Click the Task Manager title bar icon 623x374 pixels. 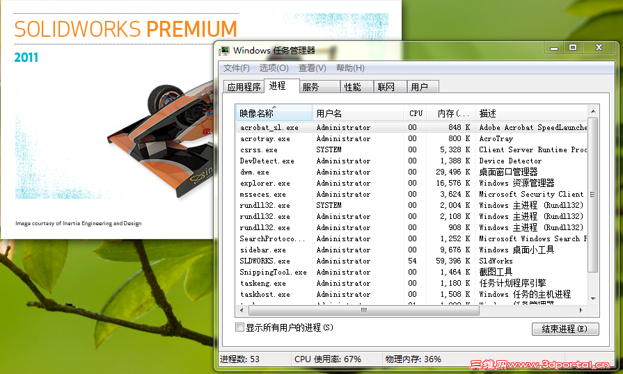click(x=224, y=50)
